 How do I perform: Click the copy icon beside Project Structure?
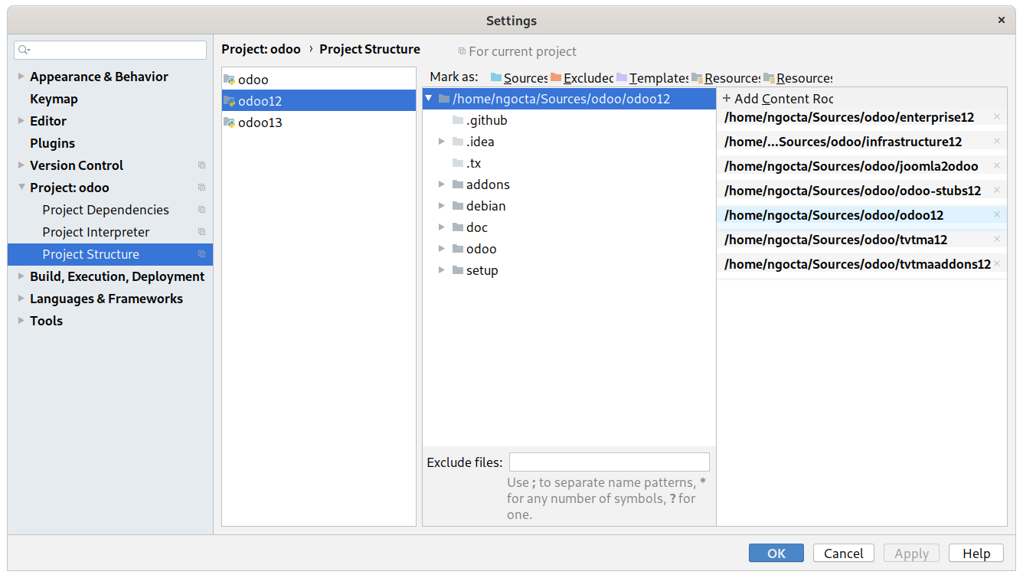pyautogui.click(x=202, y=254)
